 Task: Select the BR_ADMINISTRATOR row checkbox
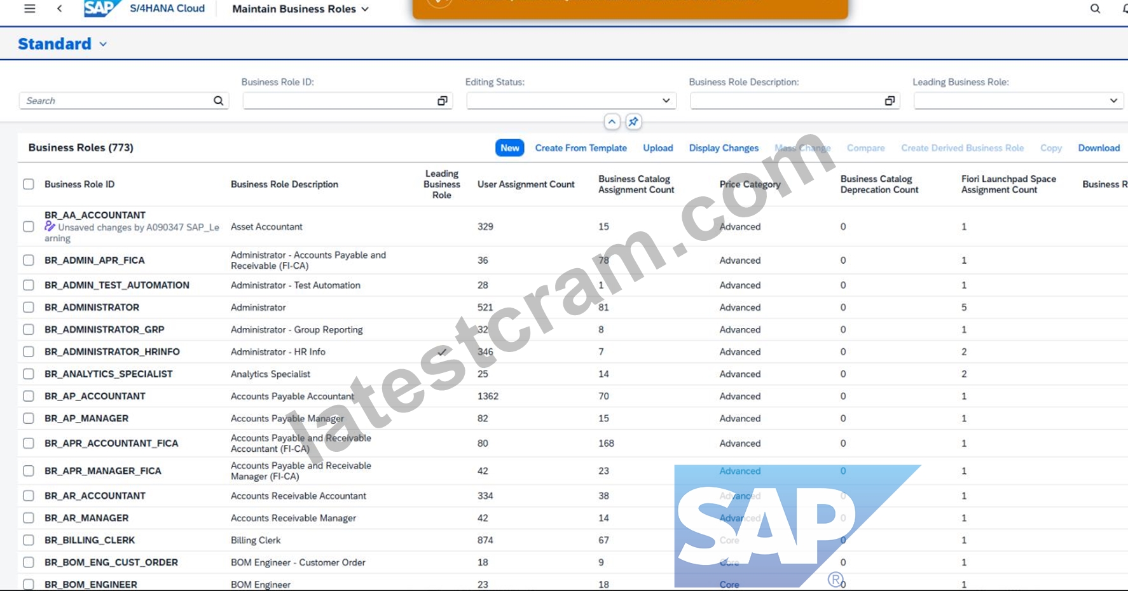(x=29, y=308)
